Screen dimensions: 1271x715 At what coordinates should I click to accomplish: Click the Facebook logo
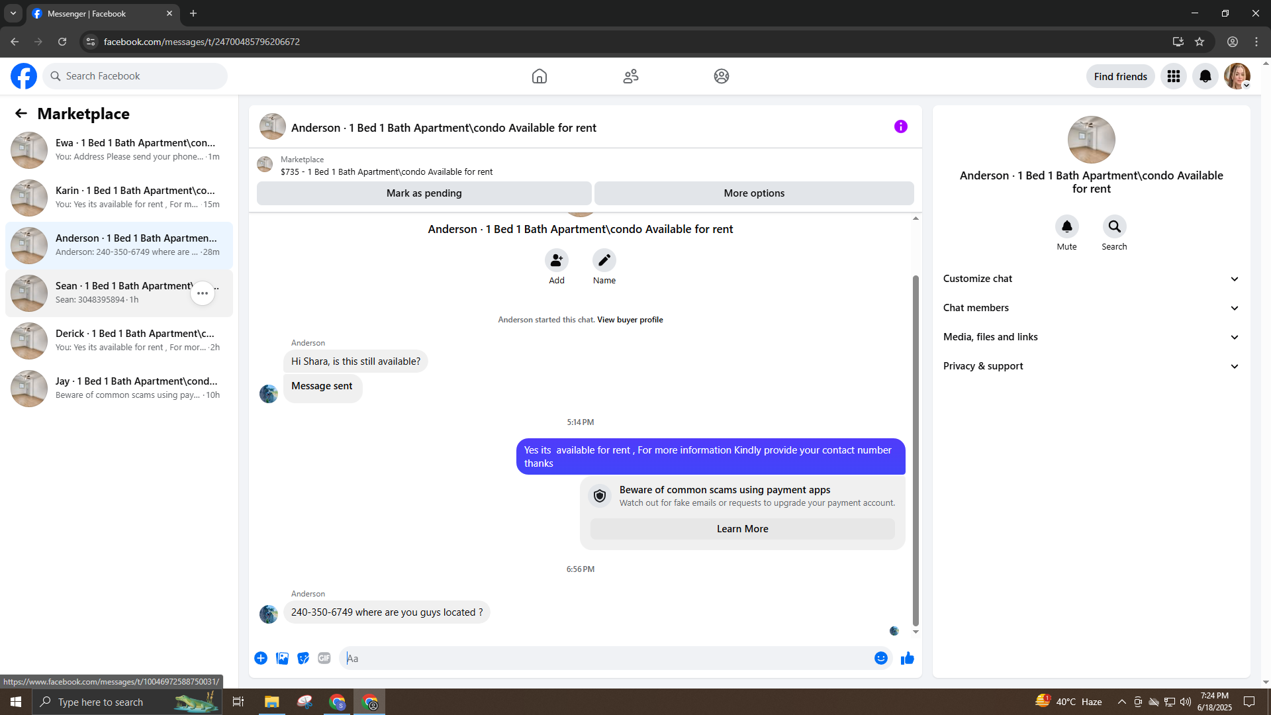pyautogui.click(x=24, y=76)
